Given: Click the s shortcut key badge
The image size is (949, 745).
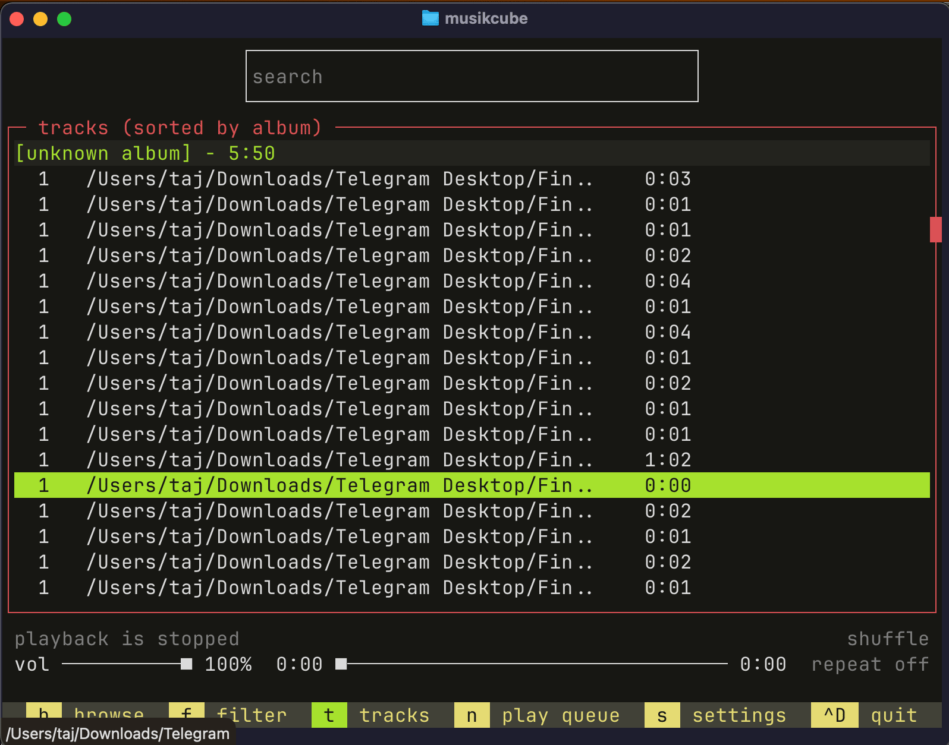Looking at the screenshot, I should pyautogui.click(x=662, y=715).
